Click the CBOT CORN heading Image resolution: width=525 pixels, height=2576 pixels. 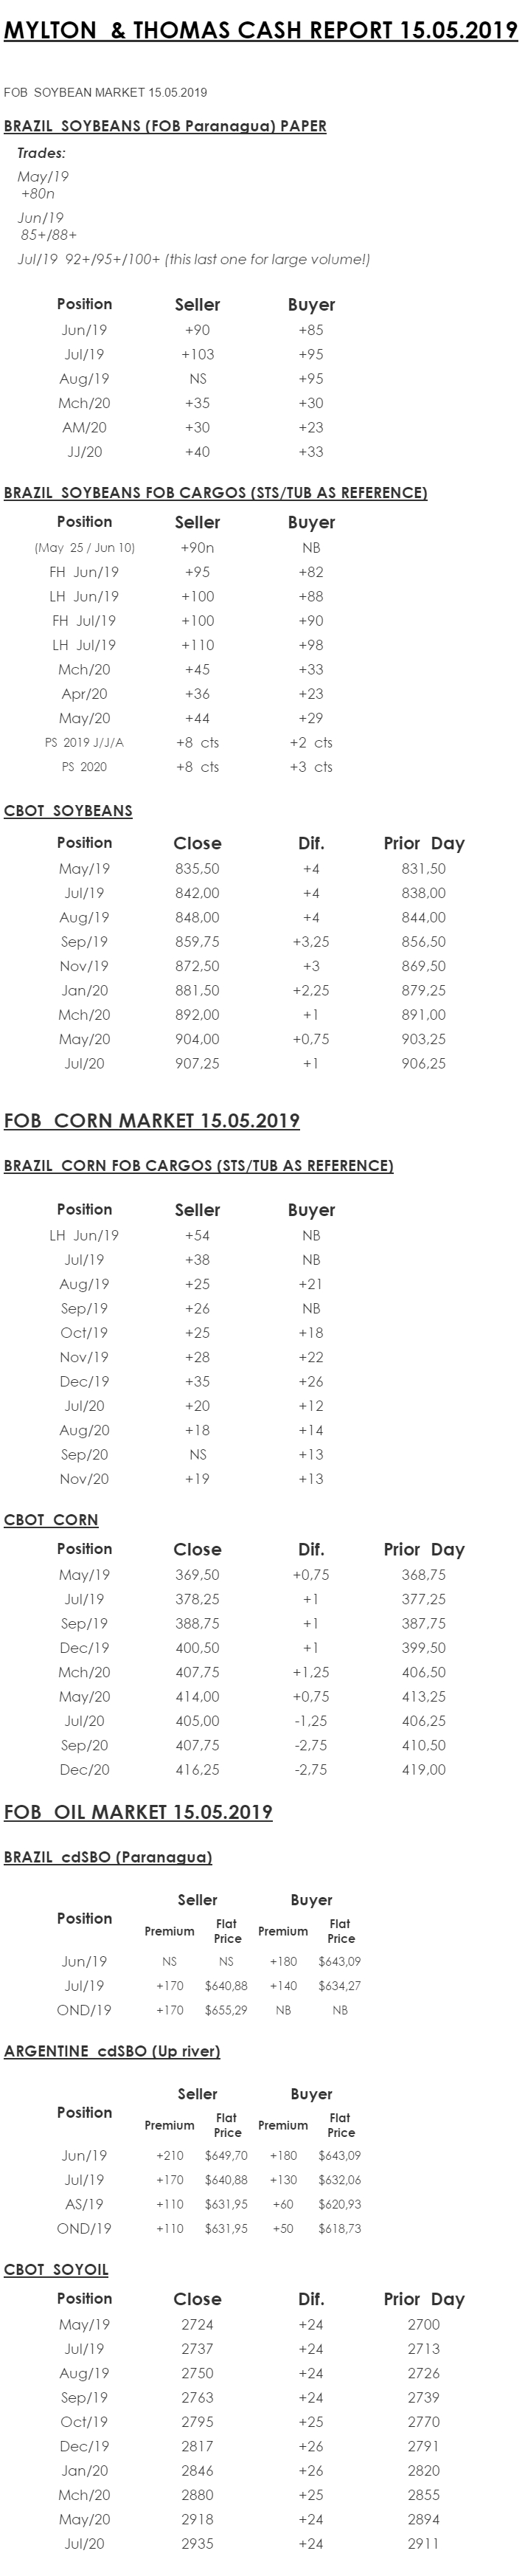pos(51,1520)
